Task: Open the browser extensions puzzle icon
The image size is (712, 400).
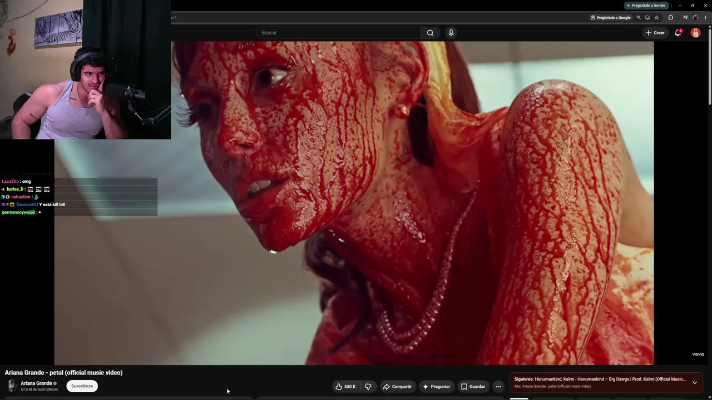Action: 671,18
